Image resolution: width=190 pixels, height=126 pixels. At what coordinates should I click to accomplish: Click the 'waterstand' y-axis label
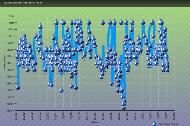(4, 62)
